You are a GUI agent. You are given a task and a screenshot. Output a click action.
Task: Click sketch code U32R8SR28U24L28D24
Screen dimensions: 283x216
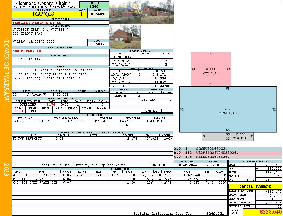point(217,153)
